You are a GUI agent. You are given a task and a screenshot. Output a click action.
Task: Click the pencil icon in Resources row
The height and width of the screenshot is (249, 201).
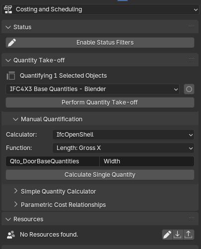(167, 235)
